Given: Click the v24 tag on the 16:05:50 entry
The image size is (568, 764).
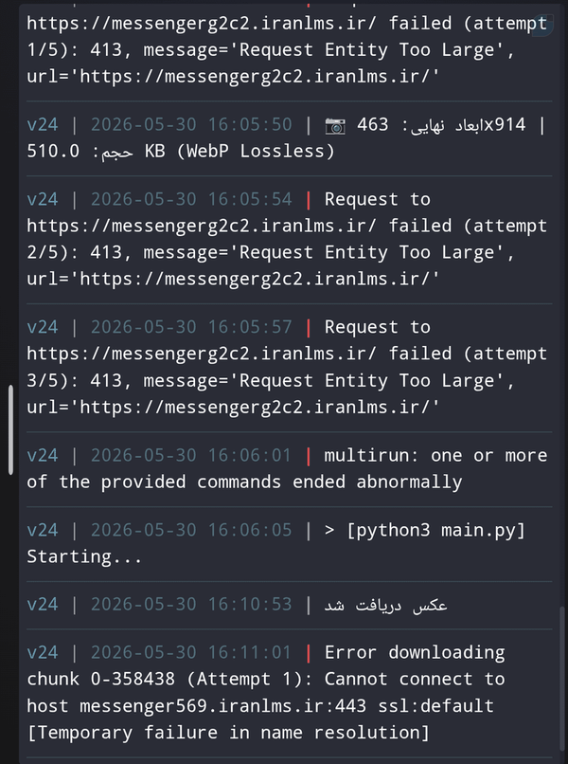Looking at the screenshot, I should [x=43, y=125].
